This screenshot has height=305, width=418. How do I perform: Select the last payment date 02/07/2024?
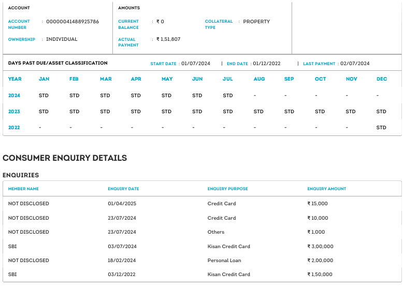point(355,64)
